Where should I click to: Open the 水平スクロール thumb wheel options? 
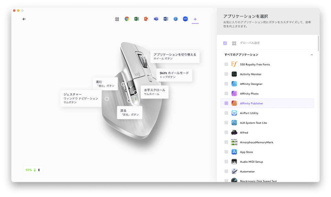pos(155,92)
